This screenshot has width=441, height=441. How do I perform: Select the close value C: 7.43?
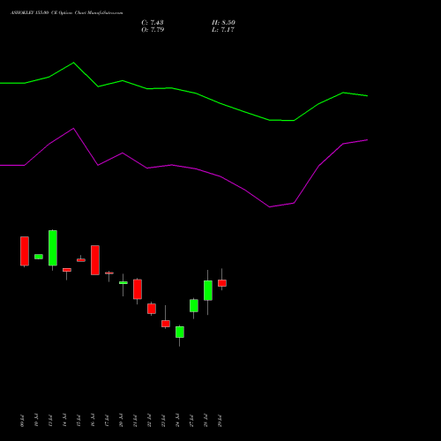153,23
